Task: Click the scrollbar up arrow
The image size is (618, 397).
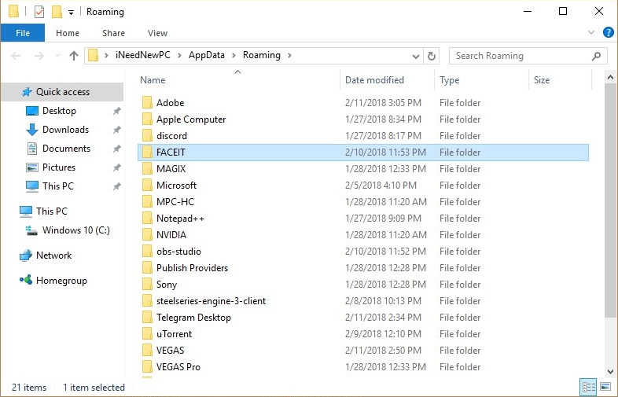Action: (x=610, y=77)
